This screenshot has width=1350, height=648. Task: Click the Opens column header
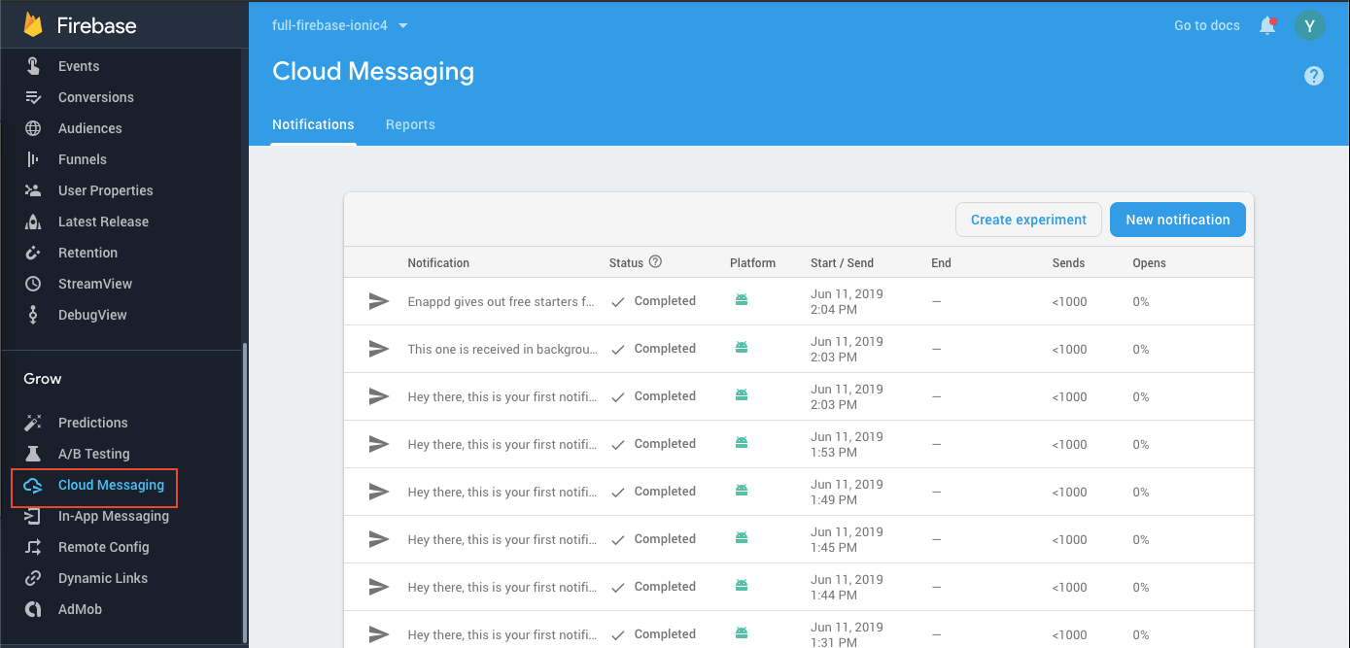coord(1149,263)
